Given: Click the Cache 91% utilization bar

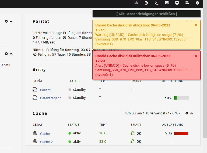Looking at the screenshot, I should [x=181, y=134].
